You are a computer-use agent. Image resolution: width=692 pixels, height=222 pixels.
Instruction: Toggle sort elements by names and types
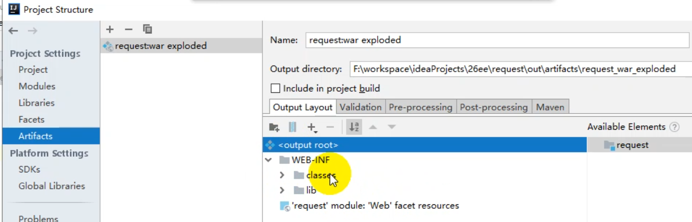[x=354, y=127]
